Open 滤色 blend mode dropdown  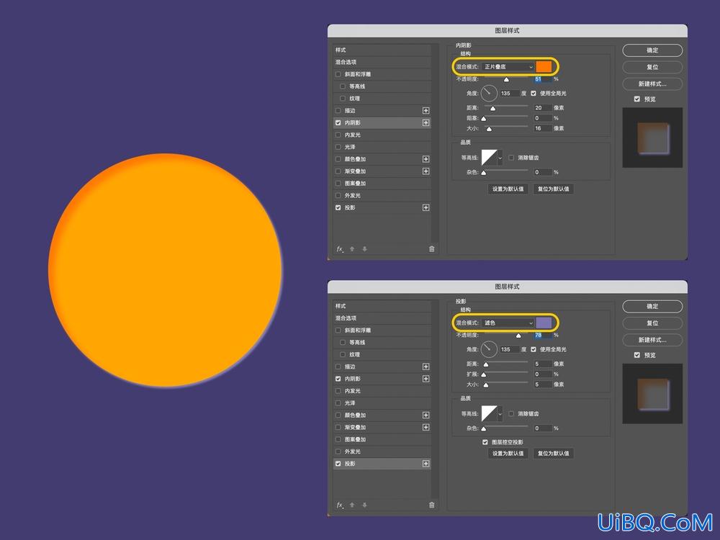[x=508, y=323]
